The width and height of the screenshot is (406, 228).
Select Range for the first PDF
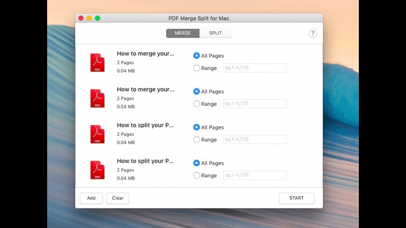tap(196, 68)
